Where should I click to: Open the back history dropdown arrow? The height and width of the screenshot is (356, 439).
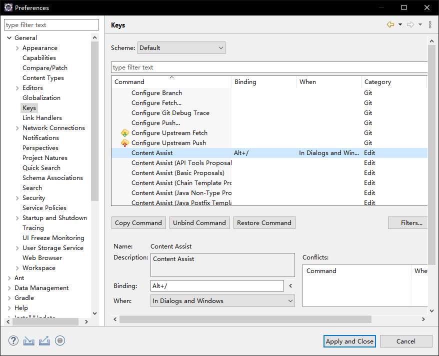(400, 24)
